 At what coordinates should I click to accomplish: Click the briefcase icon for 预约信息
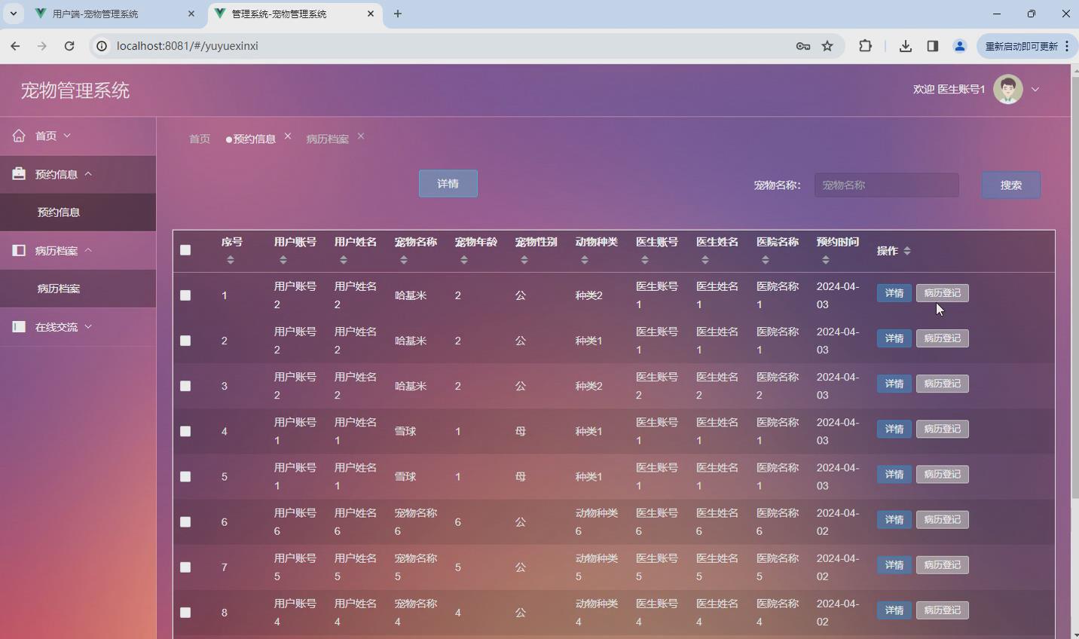click(x=19, y=174)
